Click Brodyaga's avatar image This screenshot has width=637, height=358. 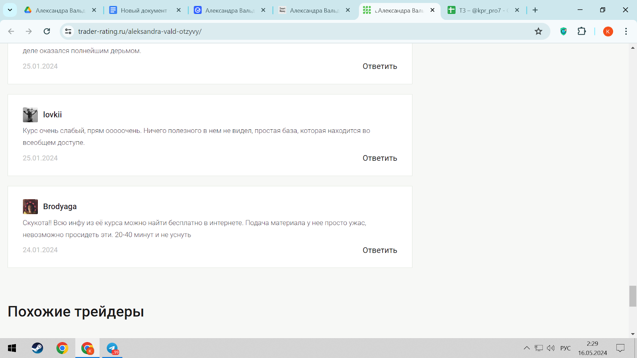pos(30,206)
